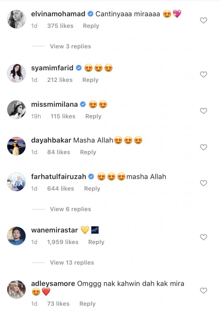
Task: Reply to adleysamore's comment
Action: [x=87, y=304]
